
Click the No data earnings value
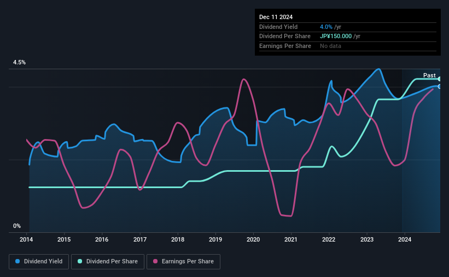coord(330,46)
